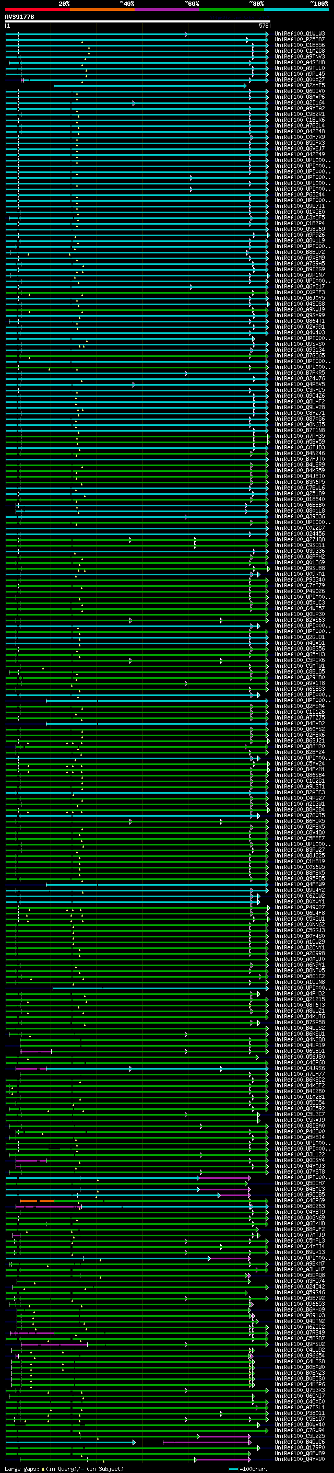This screenshot has height=1473, width=334.
Task: Click the yellow gap triangle in the bottom legend
Action: pos(43,1468)
